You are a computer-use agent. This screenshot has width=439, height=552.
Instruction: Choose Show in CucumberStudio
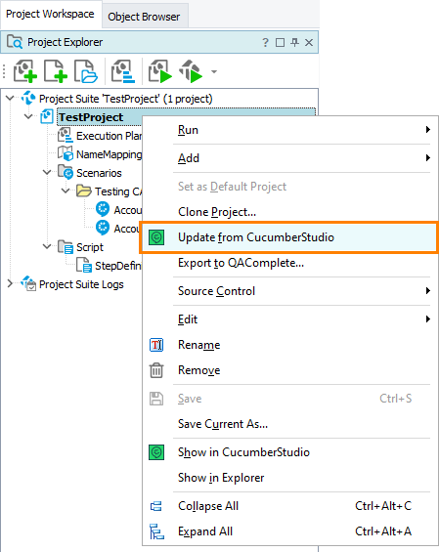point(290,452)
